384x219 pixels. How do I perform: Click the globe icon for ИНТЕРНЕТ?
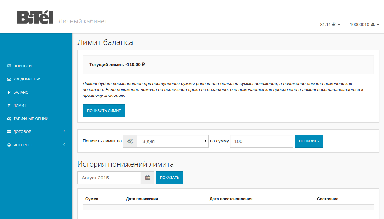tap(9, 145)
